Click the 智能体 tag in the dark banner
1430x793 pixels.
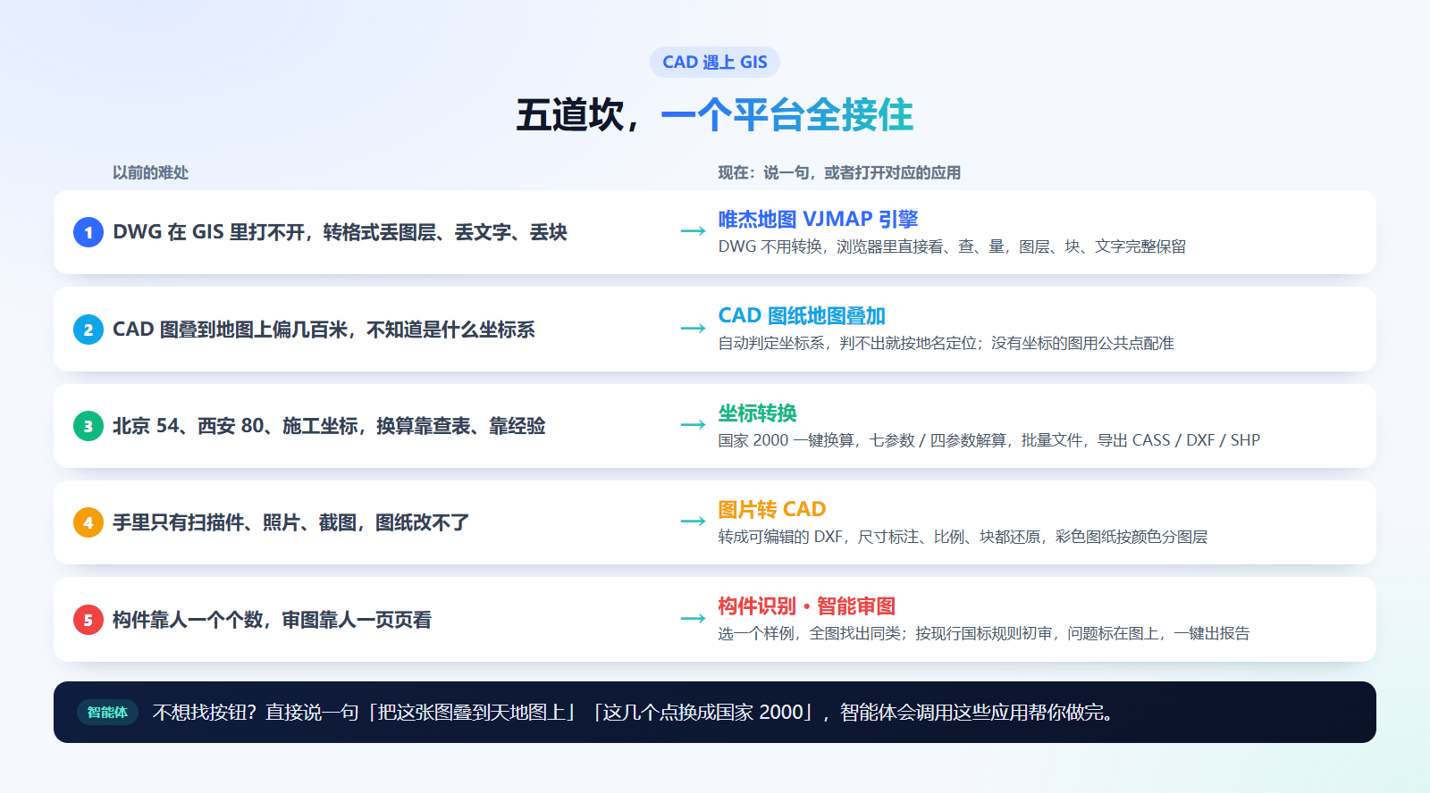[107, 713]
